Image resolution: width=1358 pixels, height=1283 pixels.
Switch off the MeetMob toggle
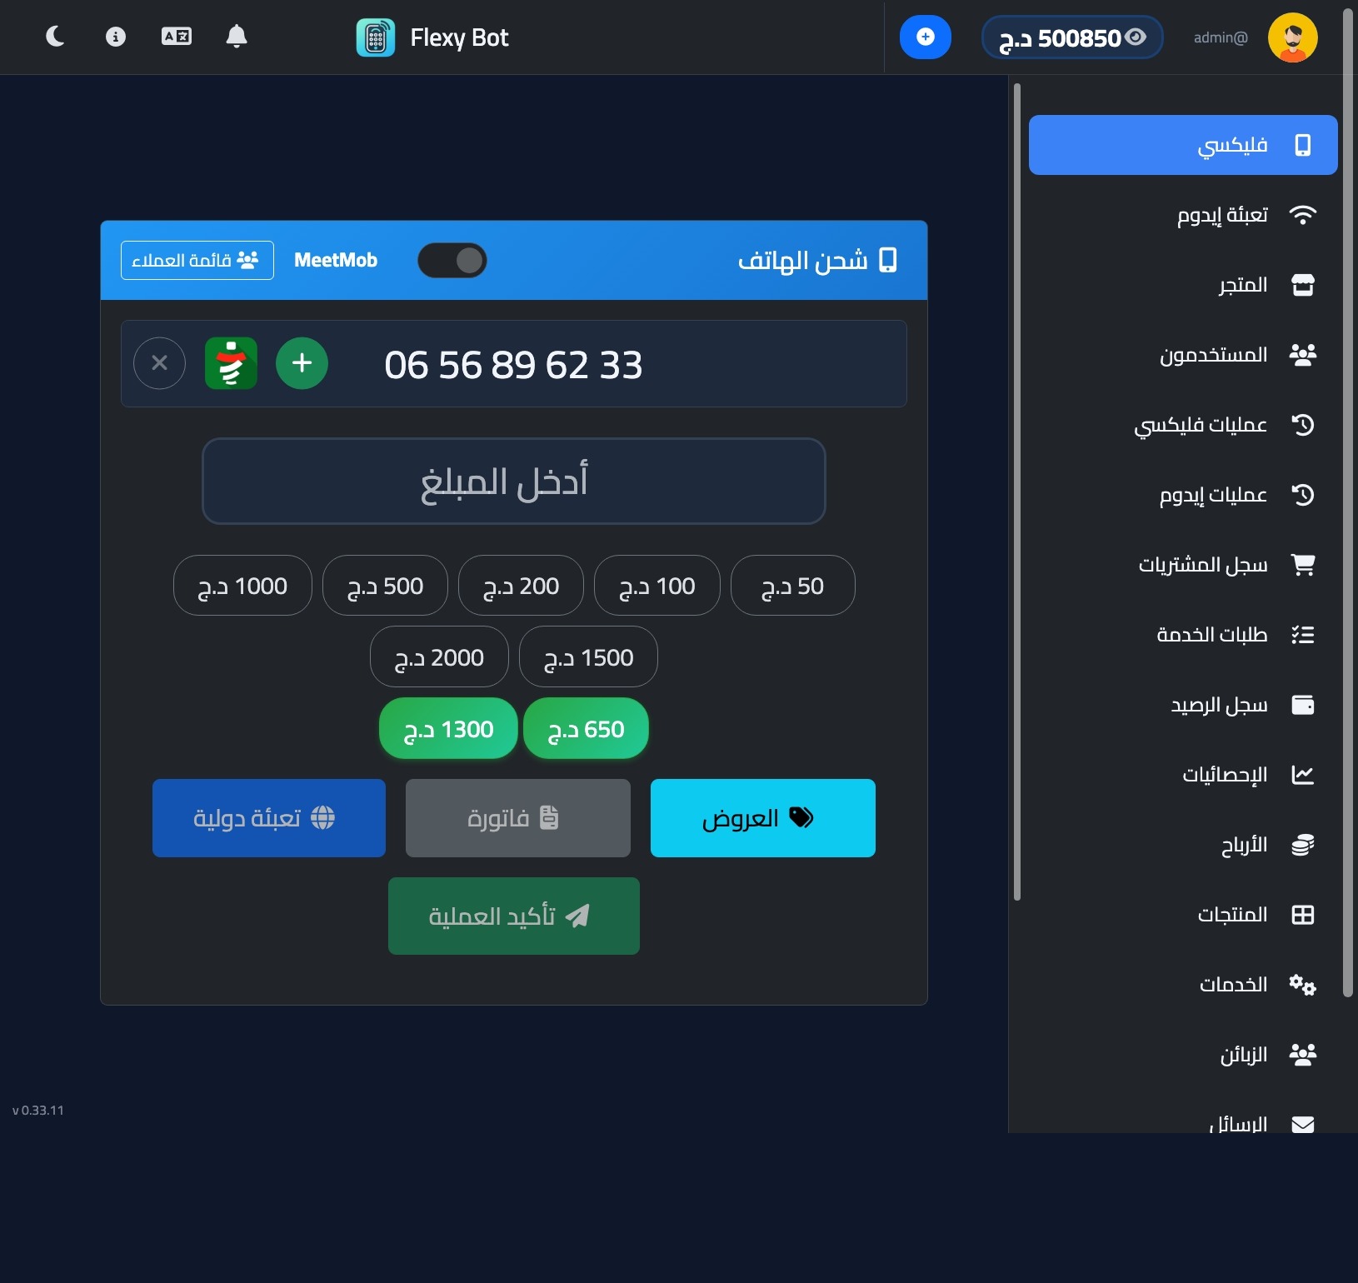[x=452, y=260]
